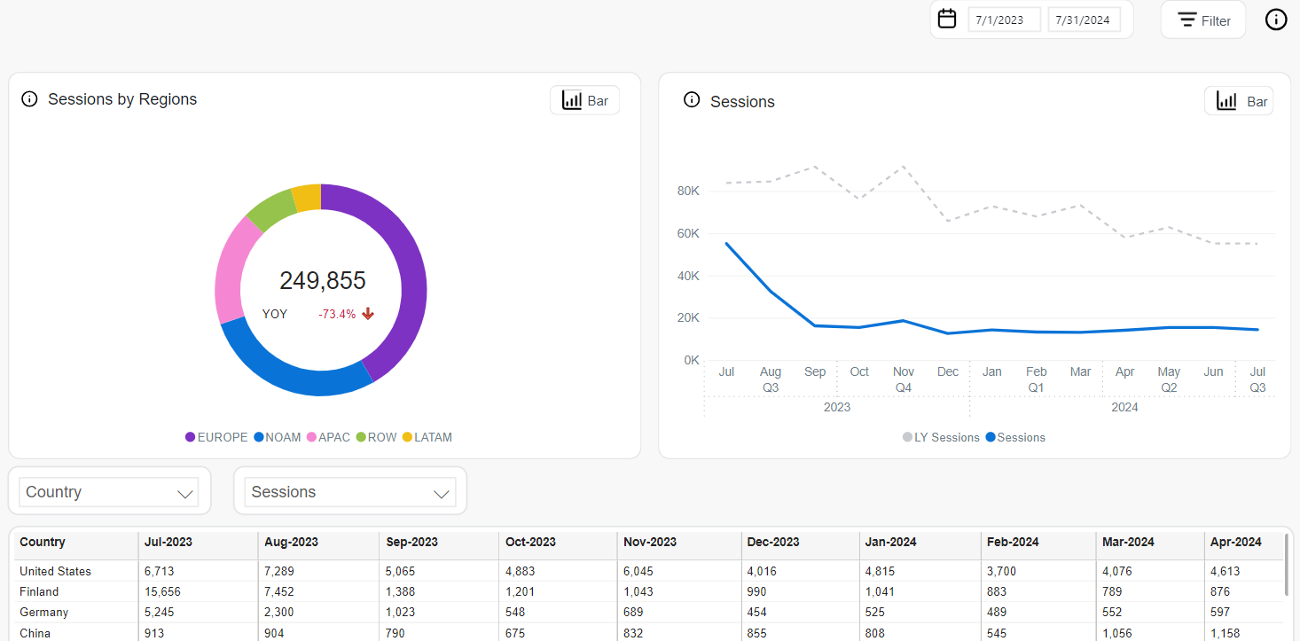Image resolution: width=1300 pixels, height=641 pixels.
Task: Select the China table row label
Action: coord(35,633)
